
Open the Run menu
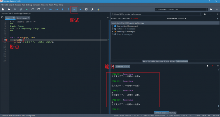(24, 5)
